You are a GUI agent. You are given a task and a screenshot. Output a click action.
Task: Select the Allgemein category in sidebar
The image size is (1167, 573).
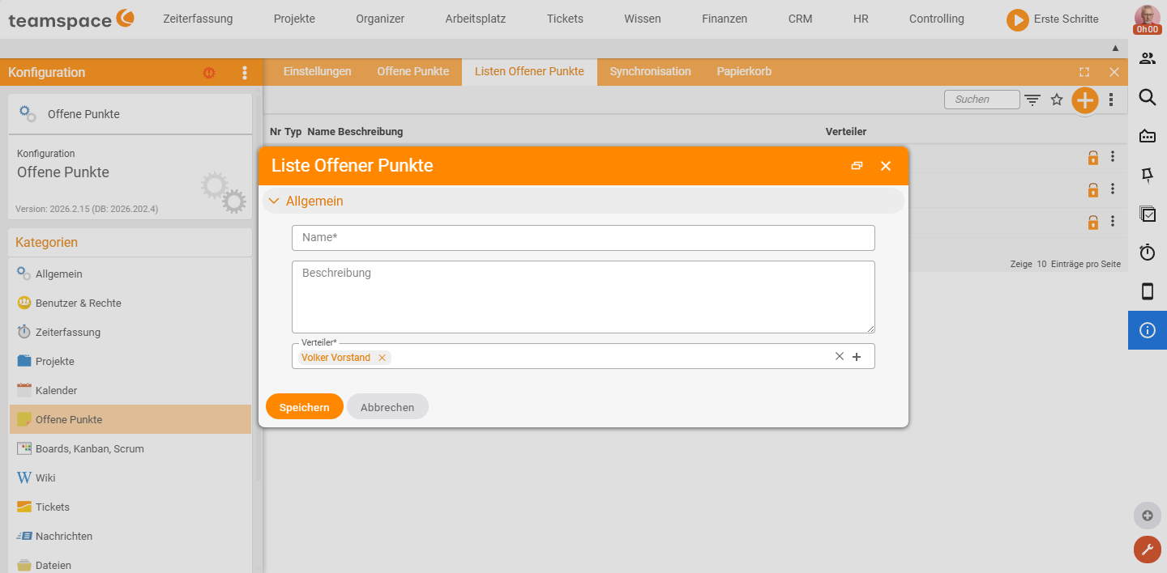pos(130,274)
